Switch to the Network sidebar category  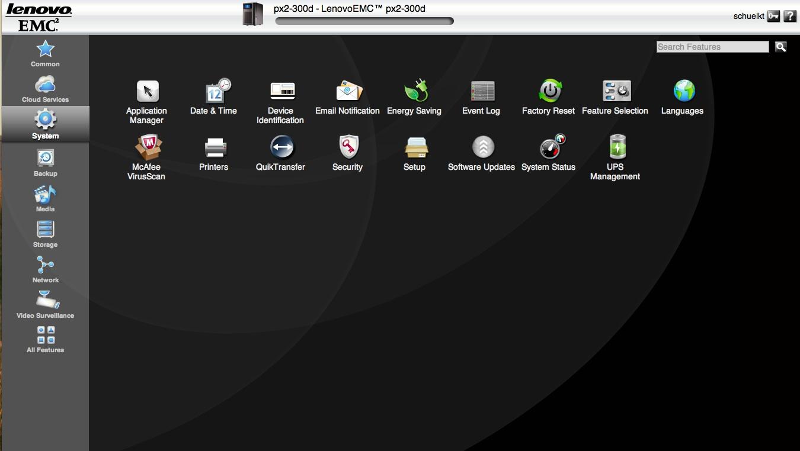point(46,269)
